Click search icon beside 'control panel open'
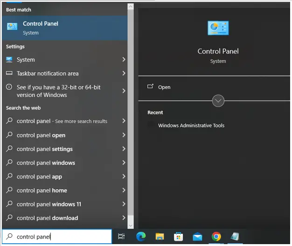Screen dimensions: 292x246 (9, 135)
